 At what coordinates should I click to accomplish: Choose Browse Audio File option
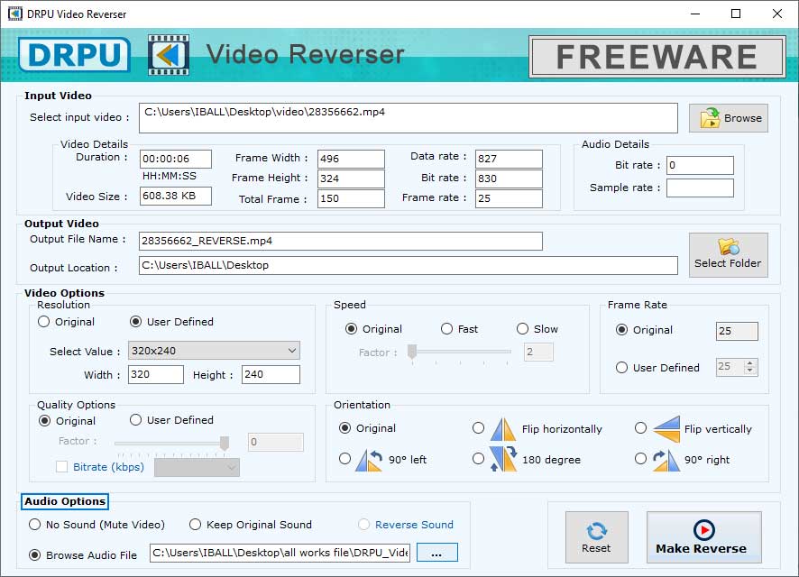pyautogui.click(x=34, y=555)
